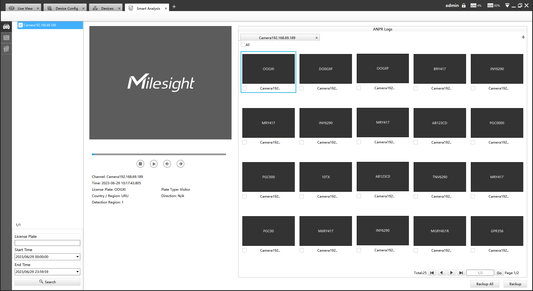Stop playback with the stop button
Image resolution: width=533 pixels, height=291 pixels.
point(140,164)
